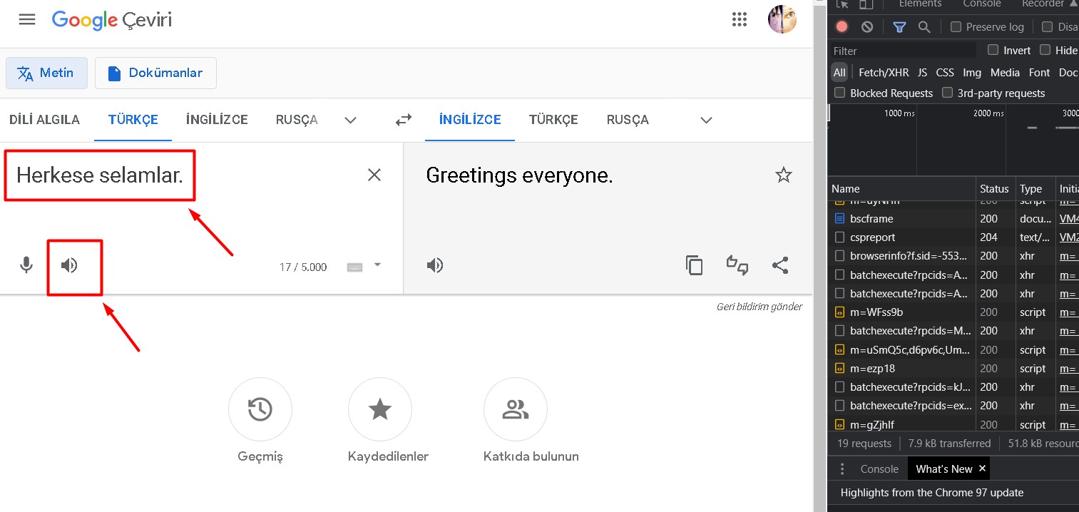Select target language RUSÇA tab
Viewport: 1079px width, 512px height.
(x=628, y=120)
